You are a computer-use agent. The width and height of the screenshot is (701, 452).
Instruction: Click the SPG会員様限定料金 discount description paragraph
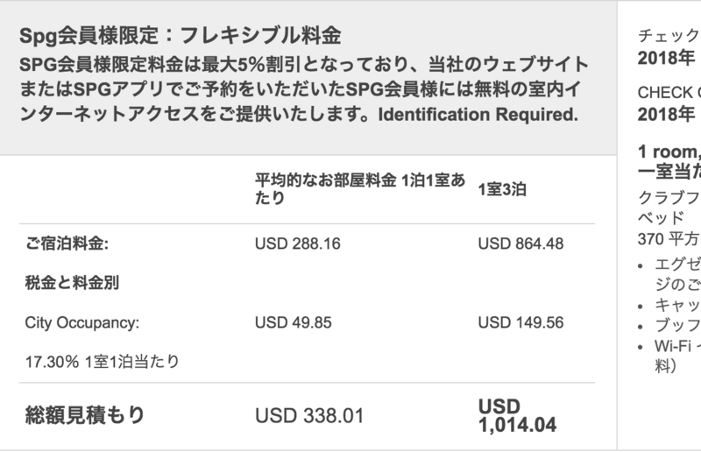pos(304,89)
